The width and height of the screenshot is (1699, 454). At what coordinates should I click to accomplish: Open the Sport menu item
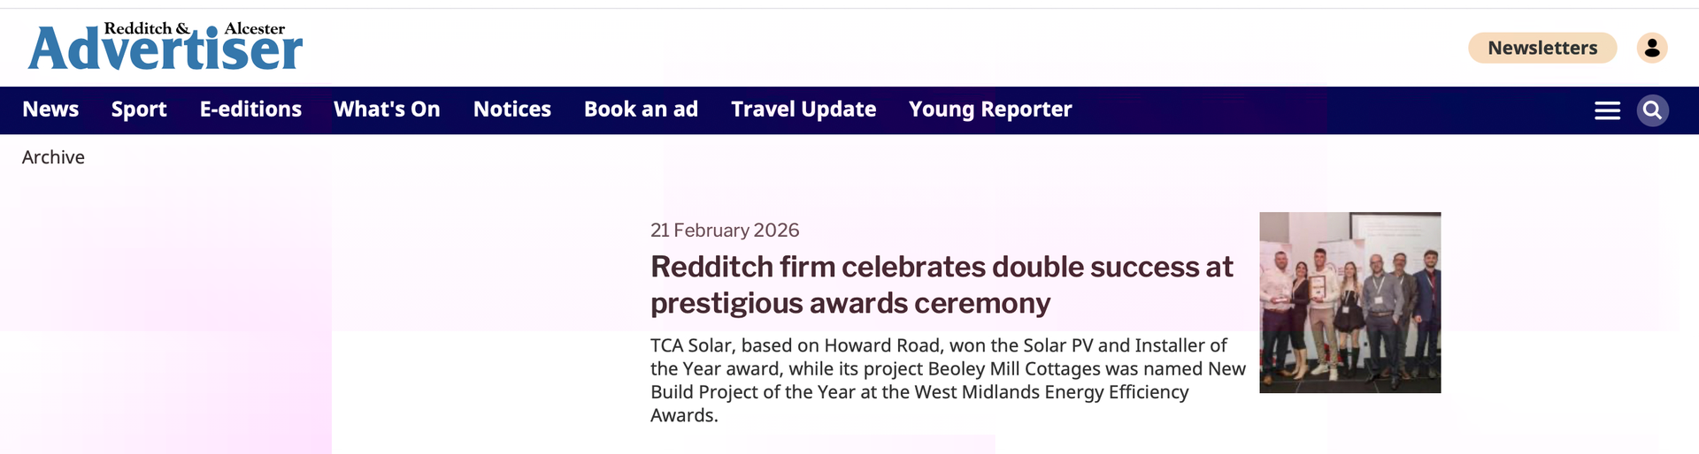pyautogui.click(x=139, y=110)
